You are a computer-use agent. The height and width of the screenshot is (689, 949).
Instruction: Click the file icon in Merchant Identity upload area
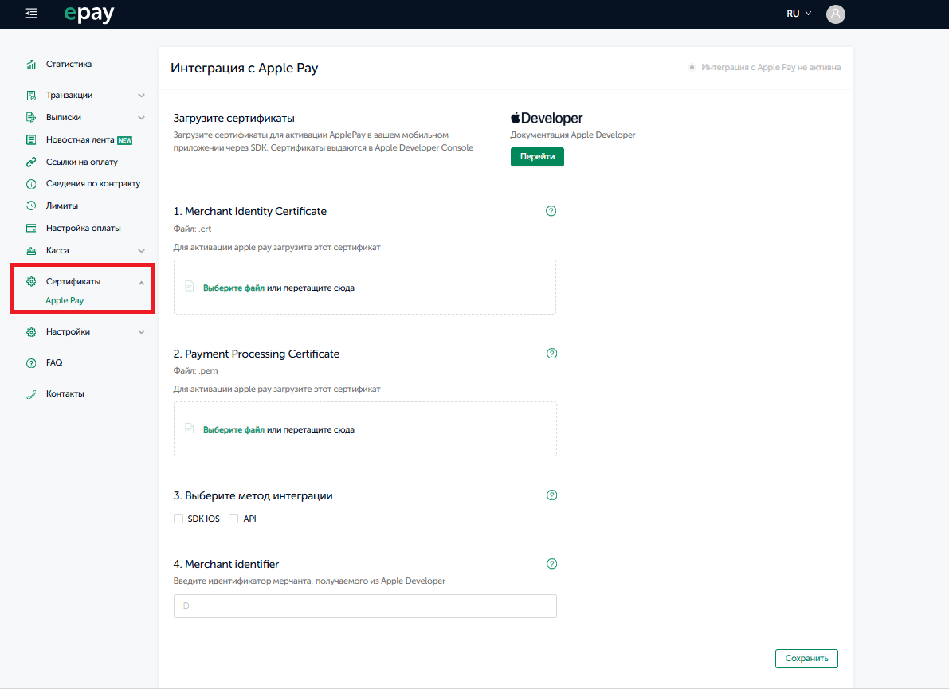[190, 286]
